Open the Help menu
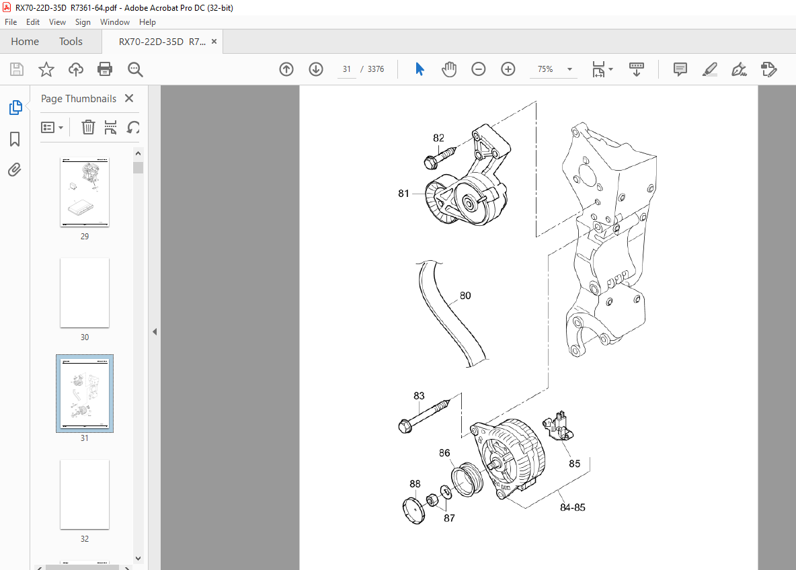 147,22
